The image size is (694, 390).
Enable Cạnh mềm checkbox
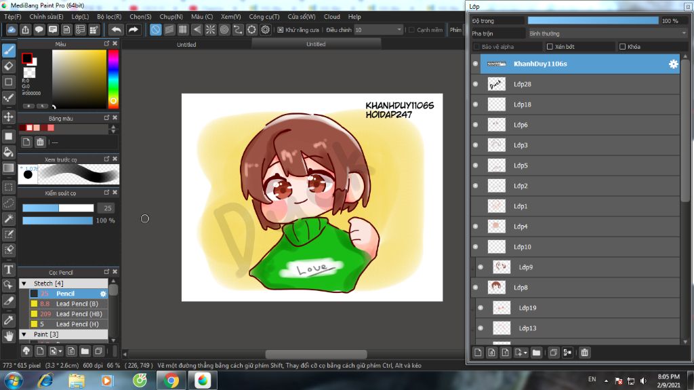411,30
